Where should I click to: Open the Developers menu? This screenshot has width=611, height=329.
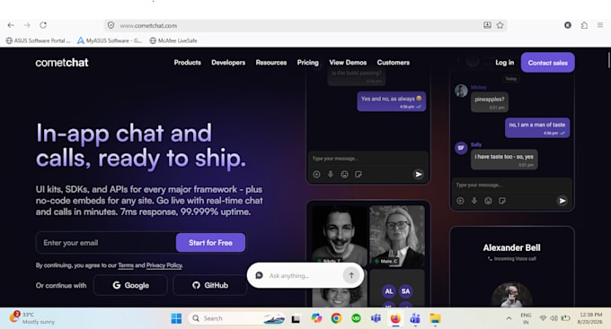[228, 63]
